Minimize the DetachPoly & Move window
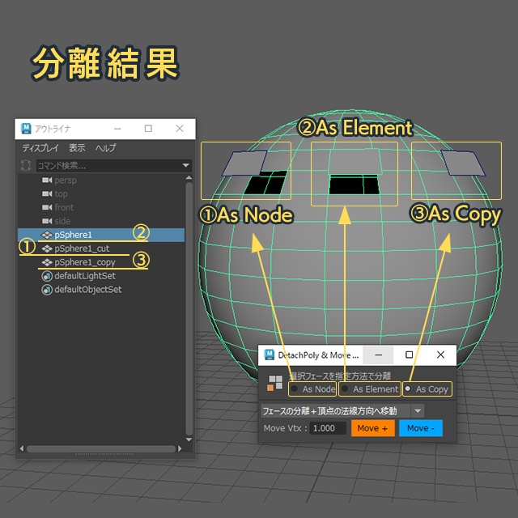Image resolution: width=518 pixels, height=518 pixels. click(x=379, y=355)
